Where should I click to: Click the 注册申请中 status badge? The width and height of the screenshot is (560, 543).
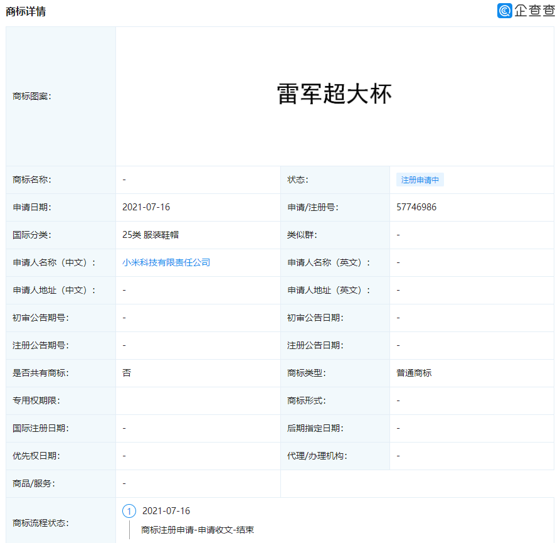(x=419, y=180)
